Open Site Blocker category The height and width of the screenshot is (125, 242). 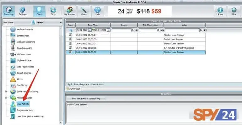[22, 85]
